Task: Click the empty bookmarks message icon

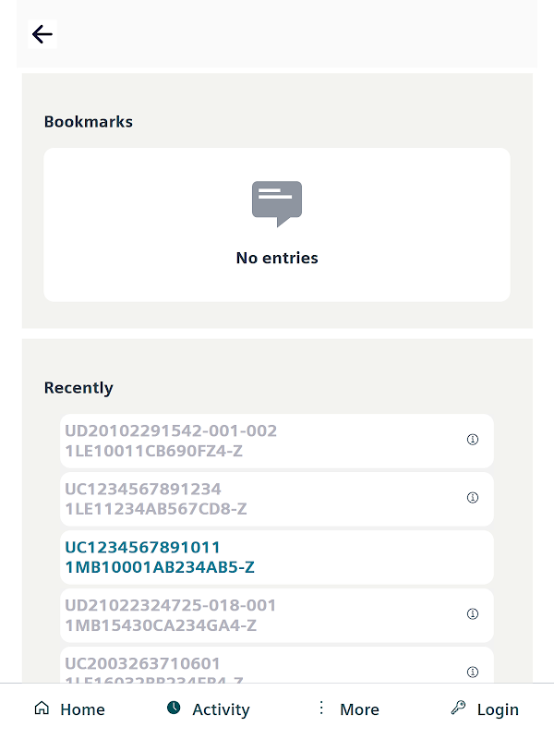Action: pyautogui.click(x=277, y=203)
